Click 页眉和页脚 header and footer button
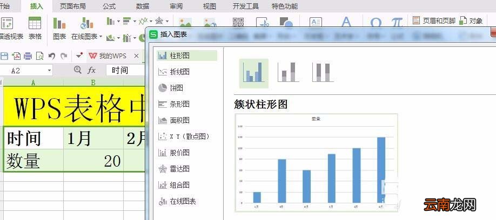The width and height of the screenshot is (496, 220). click(434, 21)
